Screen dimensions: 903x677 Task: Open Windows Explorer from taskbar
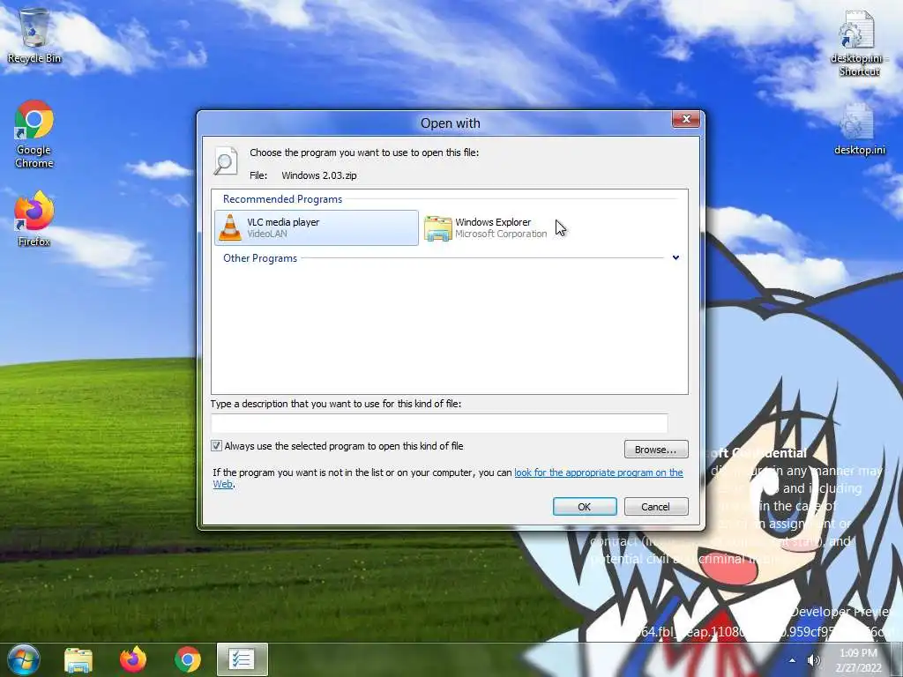click(78, 659)
